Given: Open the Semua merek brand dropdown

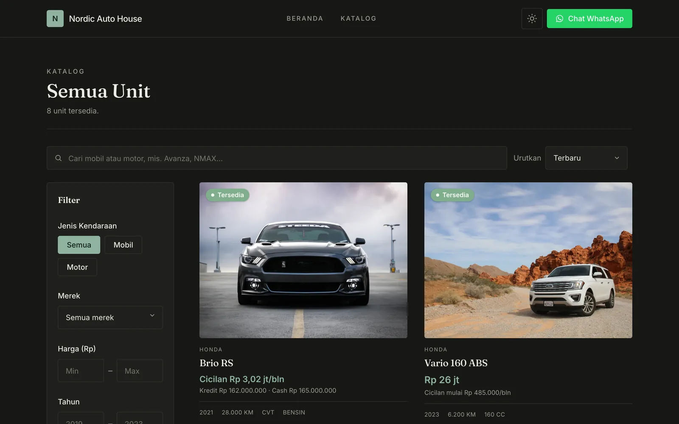Looking at the screenshot, I should coord(110,318).
